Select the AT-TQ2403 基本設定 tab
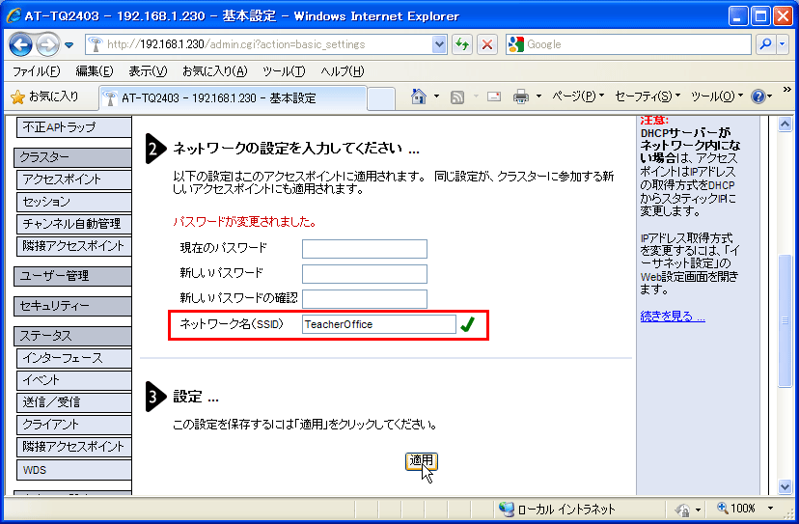This screenshot has height=524, width=799. [x=233, y=97]
